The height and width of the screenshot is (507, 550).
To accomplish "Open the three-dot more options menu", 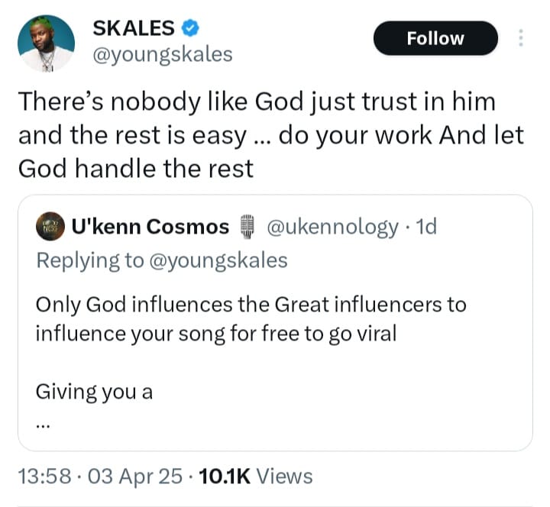I will [521, 38].
